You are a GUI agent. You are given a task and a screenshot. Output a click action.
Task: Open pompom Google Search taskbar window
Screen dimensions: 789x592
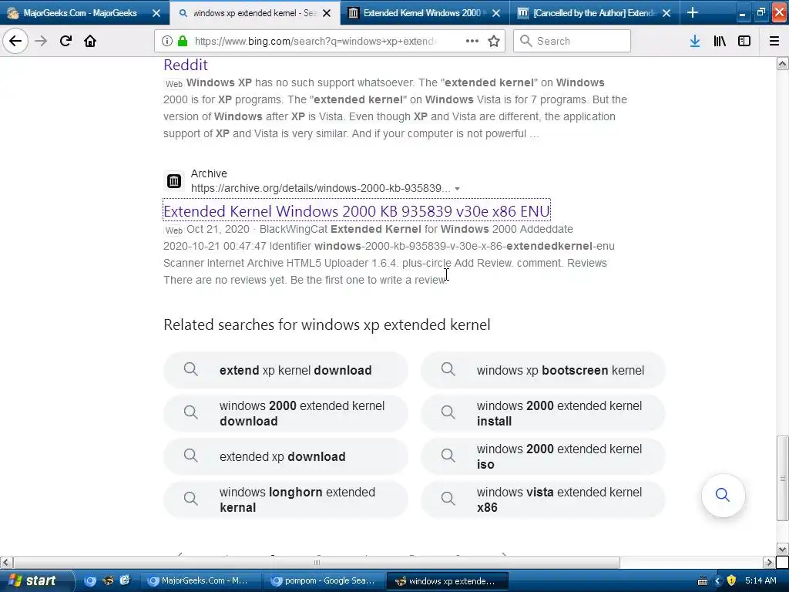(x=324, y=581)
